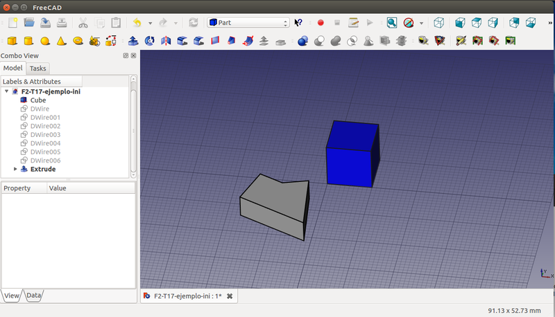Select DWire003 in the model tree

tap(45, 135)
